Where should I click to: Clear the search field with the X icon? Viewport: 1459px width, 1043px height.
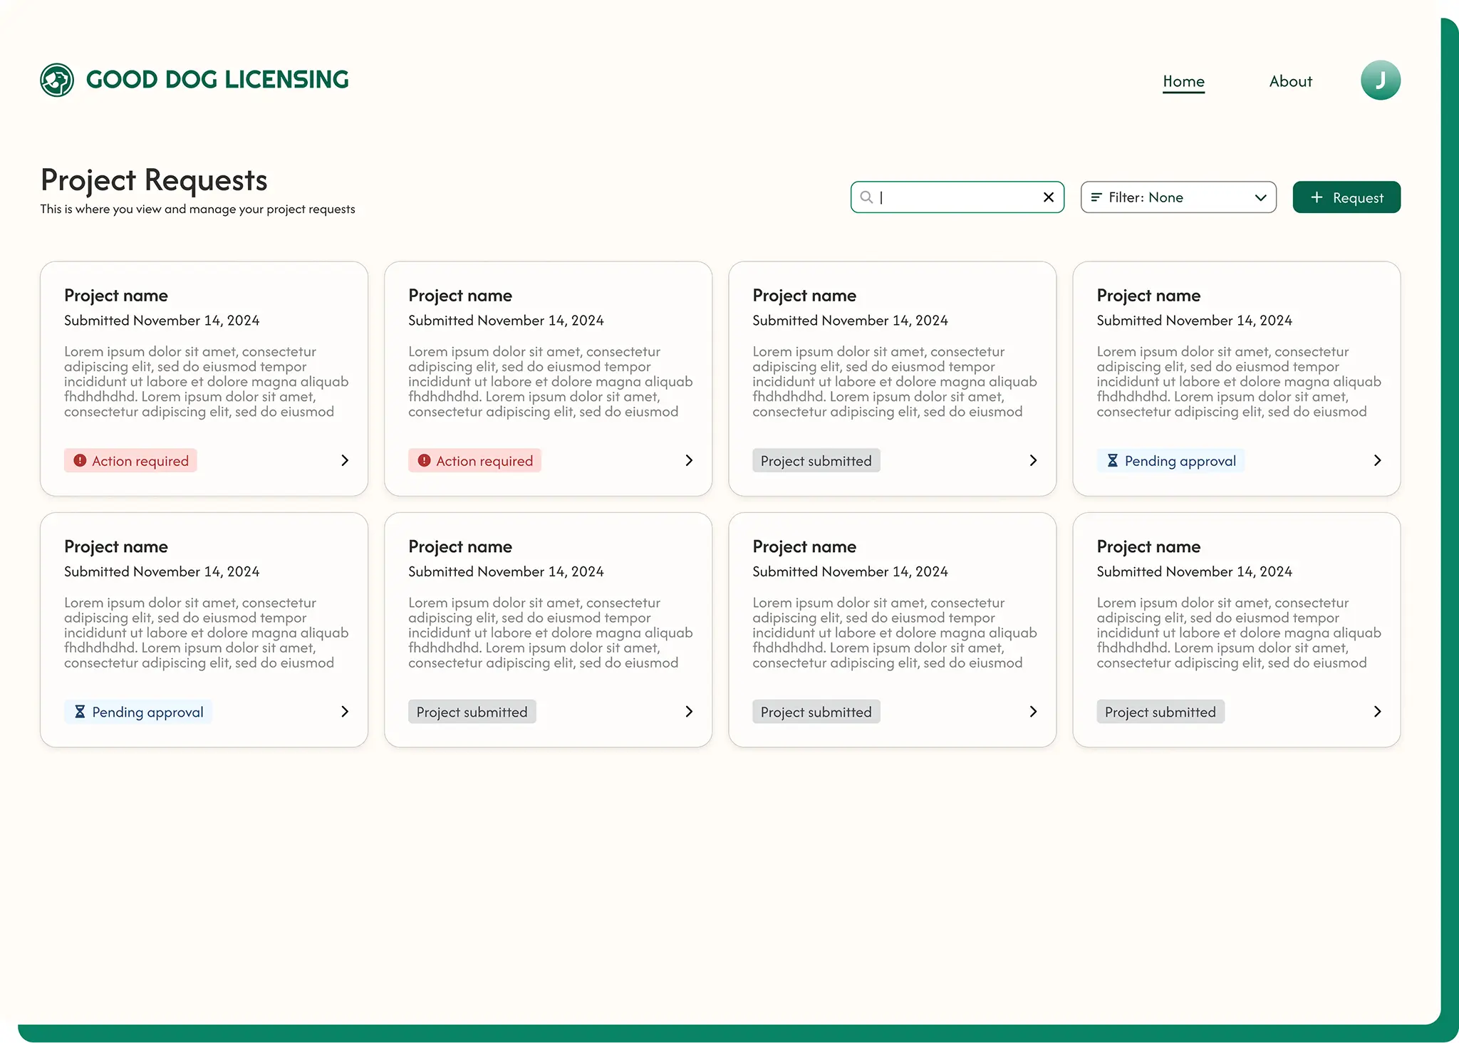click(1049, 197)
